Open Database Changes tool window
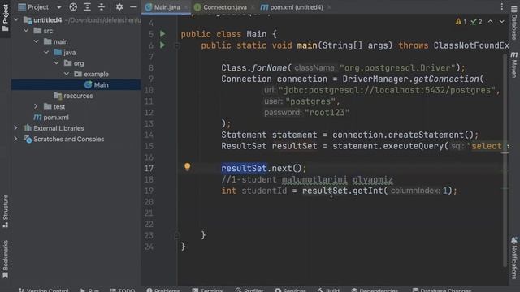 point(441,290)
